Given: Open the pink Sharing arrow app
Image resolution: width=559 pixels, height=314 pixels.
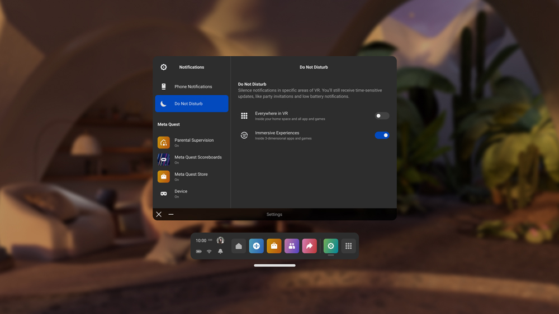Looking at the screenshot, I should click(x=310, y=246).
